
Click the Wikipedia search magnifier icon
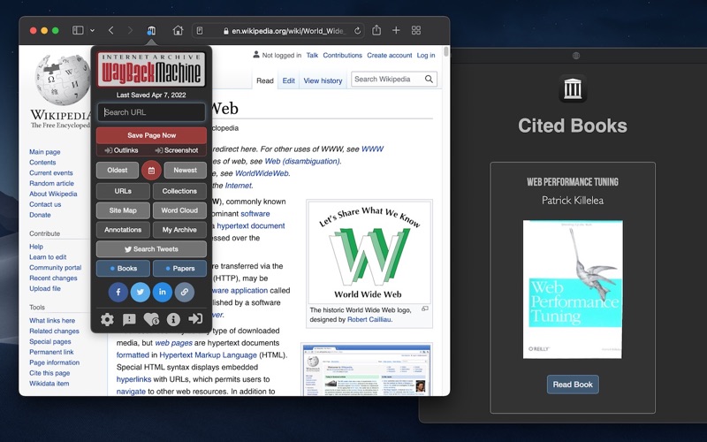429,80
